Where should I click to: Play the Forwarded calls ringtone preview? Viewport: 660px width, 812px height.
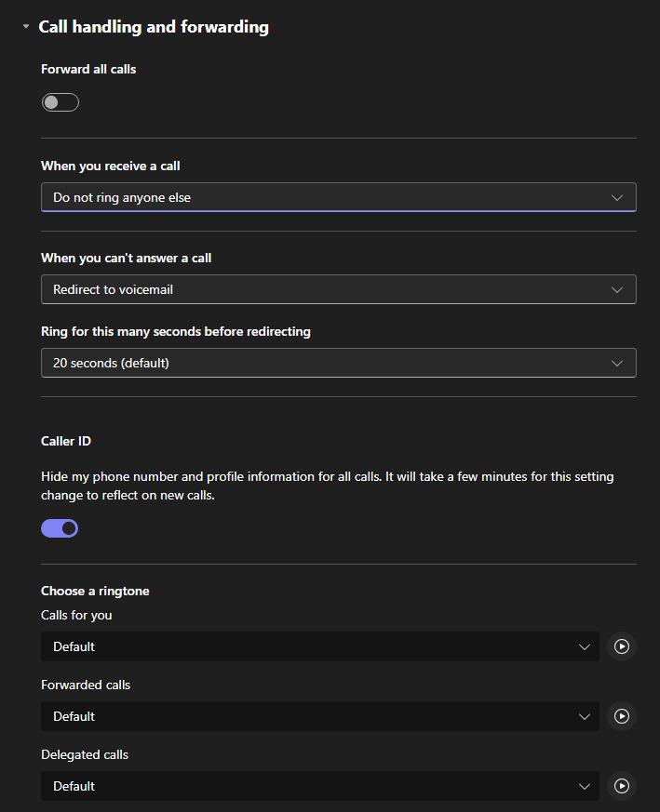pyautogui.click(x=622, y=716)
